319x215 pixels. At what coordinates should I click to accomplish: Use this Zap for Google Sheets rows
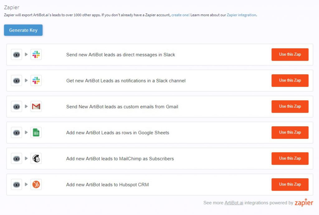290,133
